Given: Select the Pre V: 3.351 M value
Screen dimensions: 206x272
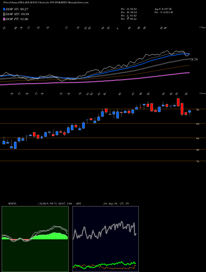Looking at the screenshot, I should [x=164, y=12].
